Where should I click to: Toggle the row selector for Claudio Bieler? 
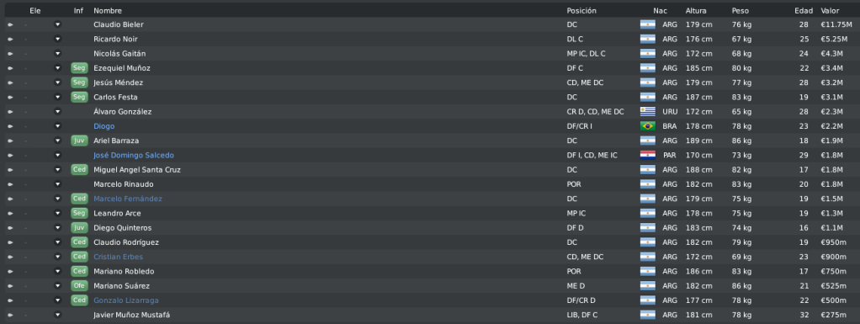[10, 24]
